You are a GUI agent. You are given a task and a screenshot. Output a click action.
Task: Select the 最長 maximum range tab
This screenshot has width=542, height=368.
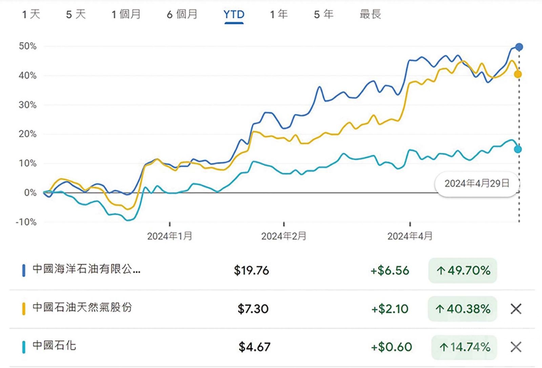click(x=370, y=14)
